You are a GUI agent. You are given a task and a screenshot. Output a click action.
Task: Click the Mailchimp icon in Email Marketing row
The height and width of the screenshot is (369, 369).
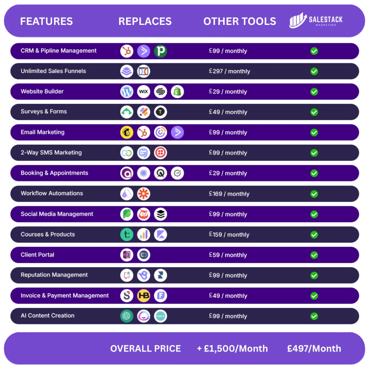[x=127, y=133]
